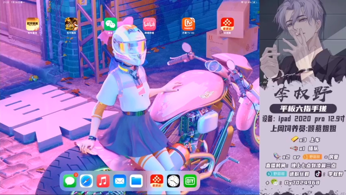This screenshot has height=195, width=346.
Task: Tap the 哔哩哔哩 label under the pink app icon
Action: pos(149,33)
